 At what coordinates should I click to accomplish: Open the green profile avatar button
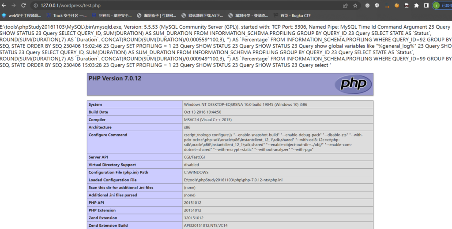coord(436,6)
